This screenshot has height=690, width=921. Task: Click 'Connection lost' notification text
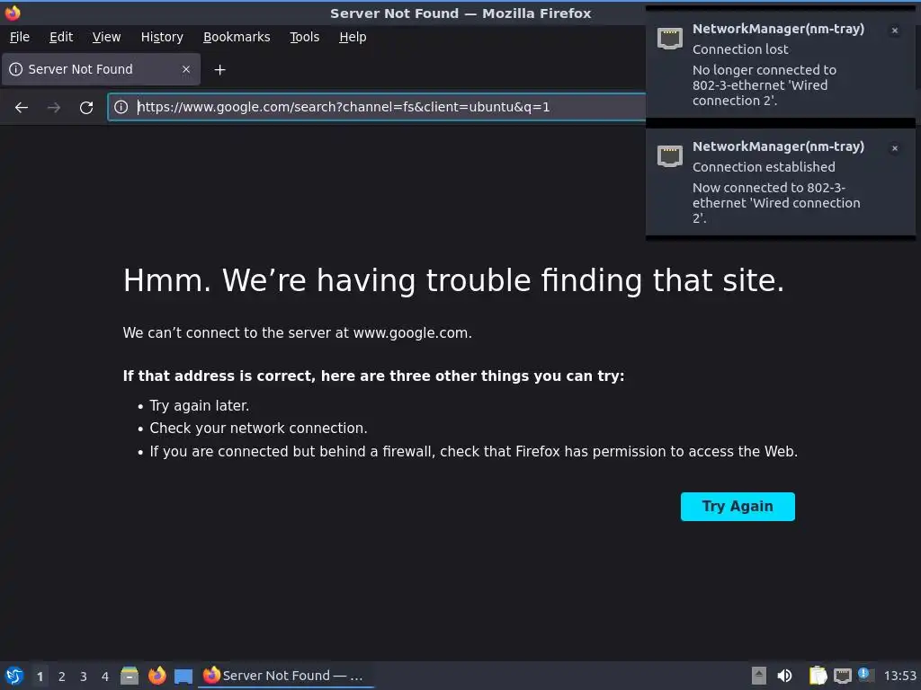click(x=740, y=49)
